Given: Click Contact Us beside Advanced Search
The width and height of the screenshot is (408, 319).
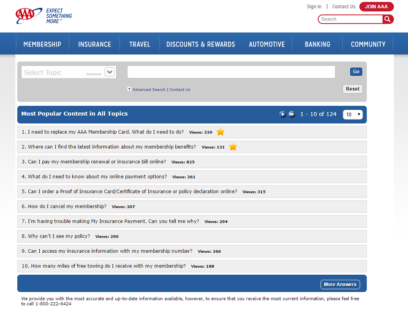Looking at the screenshot, I should (x=180, y=89).
